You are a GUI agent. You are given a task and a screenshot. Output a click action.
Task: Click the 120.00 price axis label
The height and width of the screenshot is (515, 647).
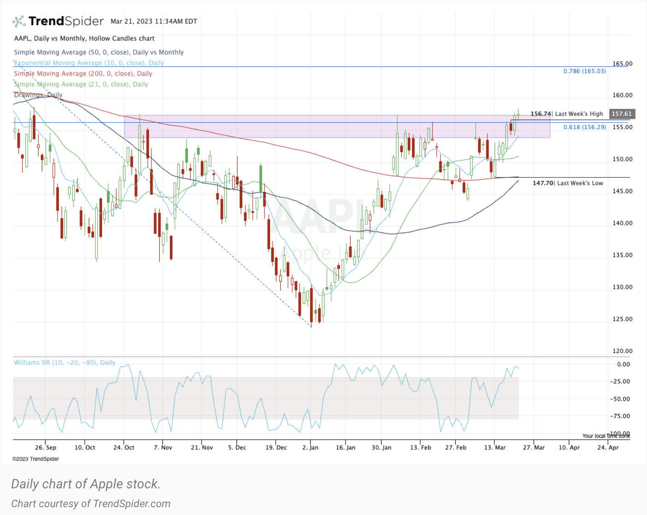(622, 351)
